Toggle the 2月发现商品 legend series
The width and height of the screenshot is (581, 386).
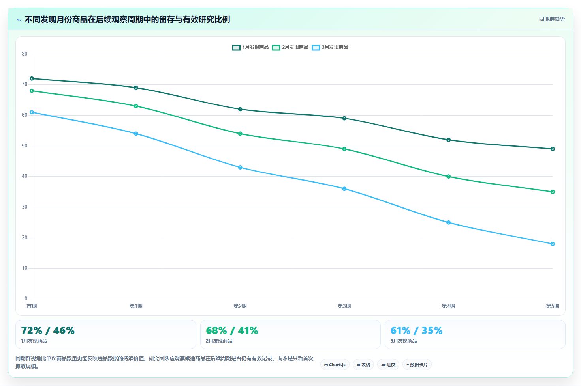click(x=290, y=47)
